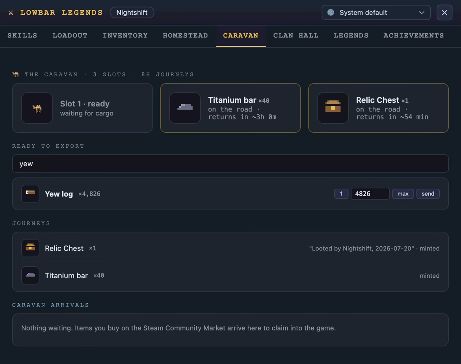Click the 'Looted by Nightshift, 2026-07-20' note
This screenshot has width=461, height=364.
coord(361,249)
